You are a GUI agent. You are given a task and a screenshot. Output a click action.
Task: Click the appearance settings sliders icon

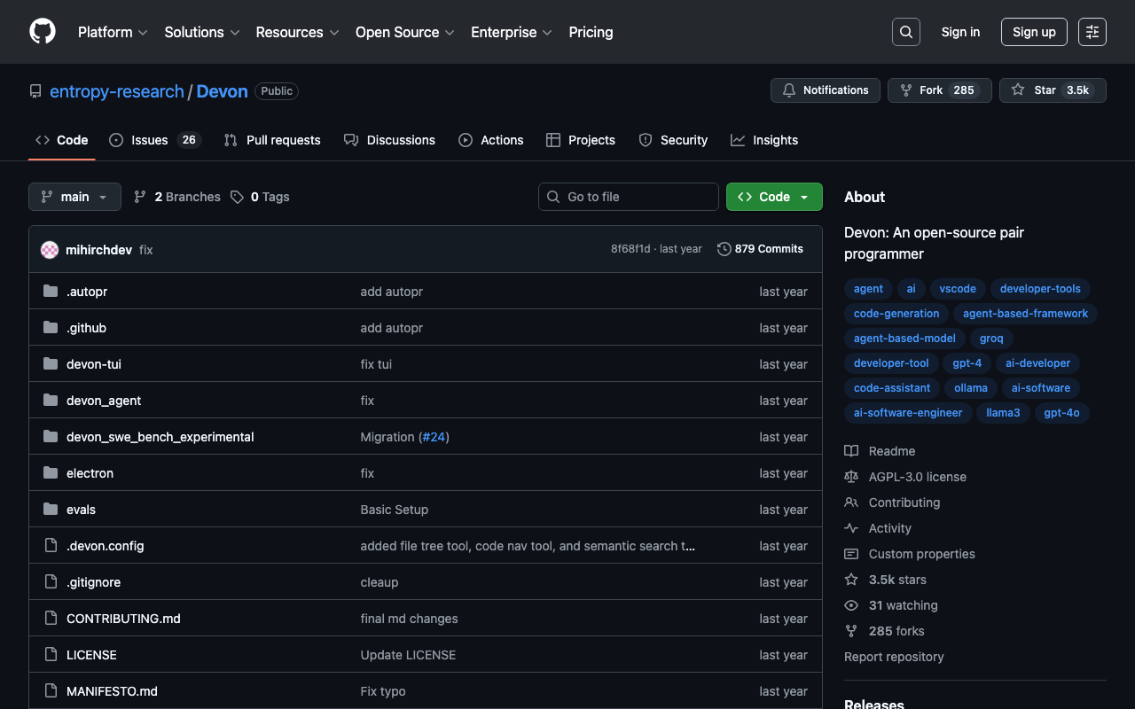point(1092,32)
